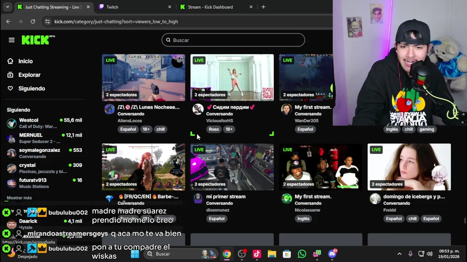Open followed channel futuratv913

45,183
